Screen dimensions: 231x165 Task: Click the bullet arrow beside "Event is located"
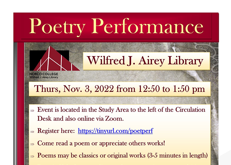click(32, 111)
